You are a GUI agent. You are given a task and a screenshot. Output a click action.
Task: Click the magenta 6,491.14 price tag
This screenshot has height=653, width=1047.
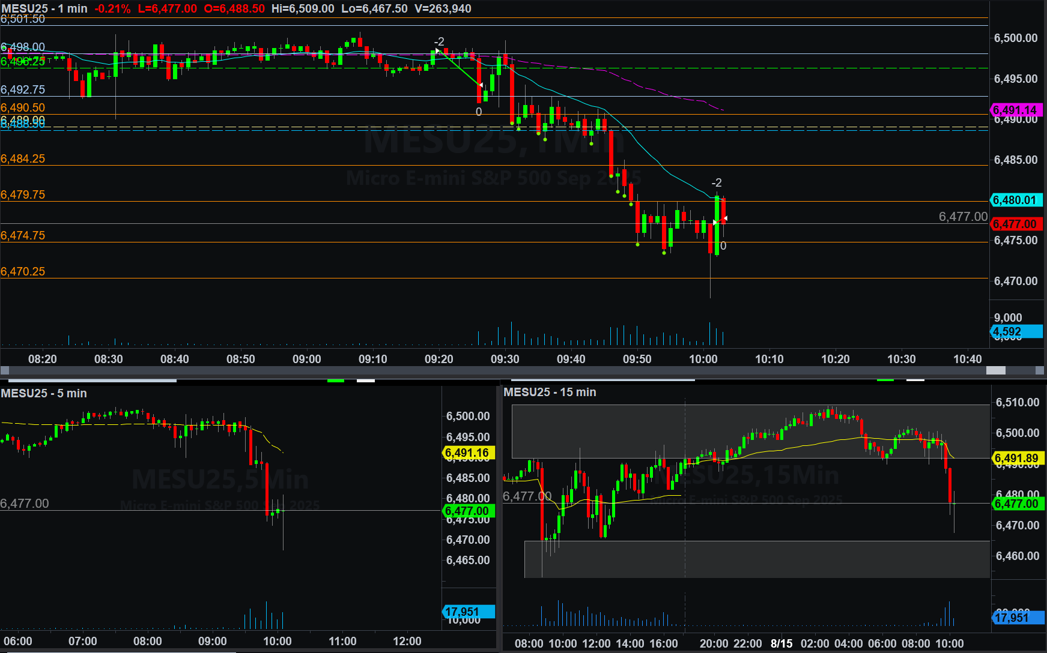(x=1015, y=110)
